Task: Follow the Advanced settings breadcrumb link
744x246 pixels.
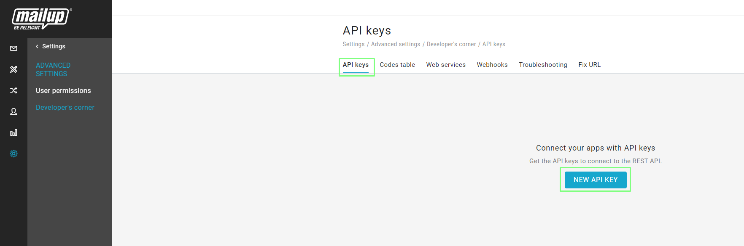Action: [x=396, y=44]
